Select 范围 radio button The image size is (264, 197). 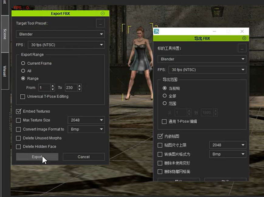[165, 103]
